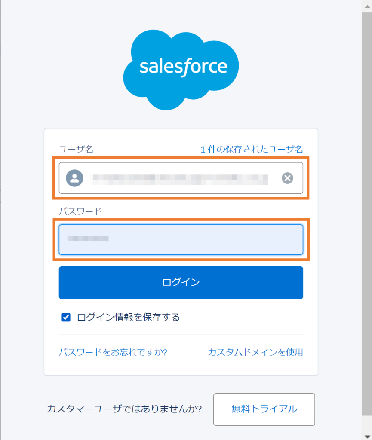Image resolution: width=372 pixels, height=440 pixels.
Task: Click the scrollbar up arrow
Action: pyautogui.click(x=367, y=6)
